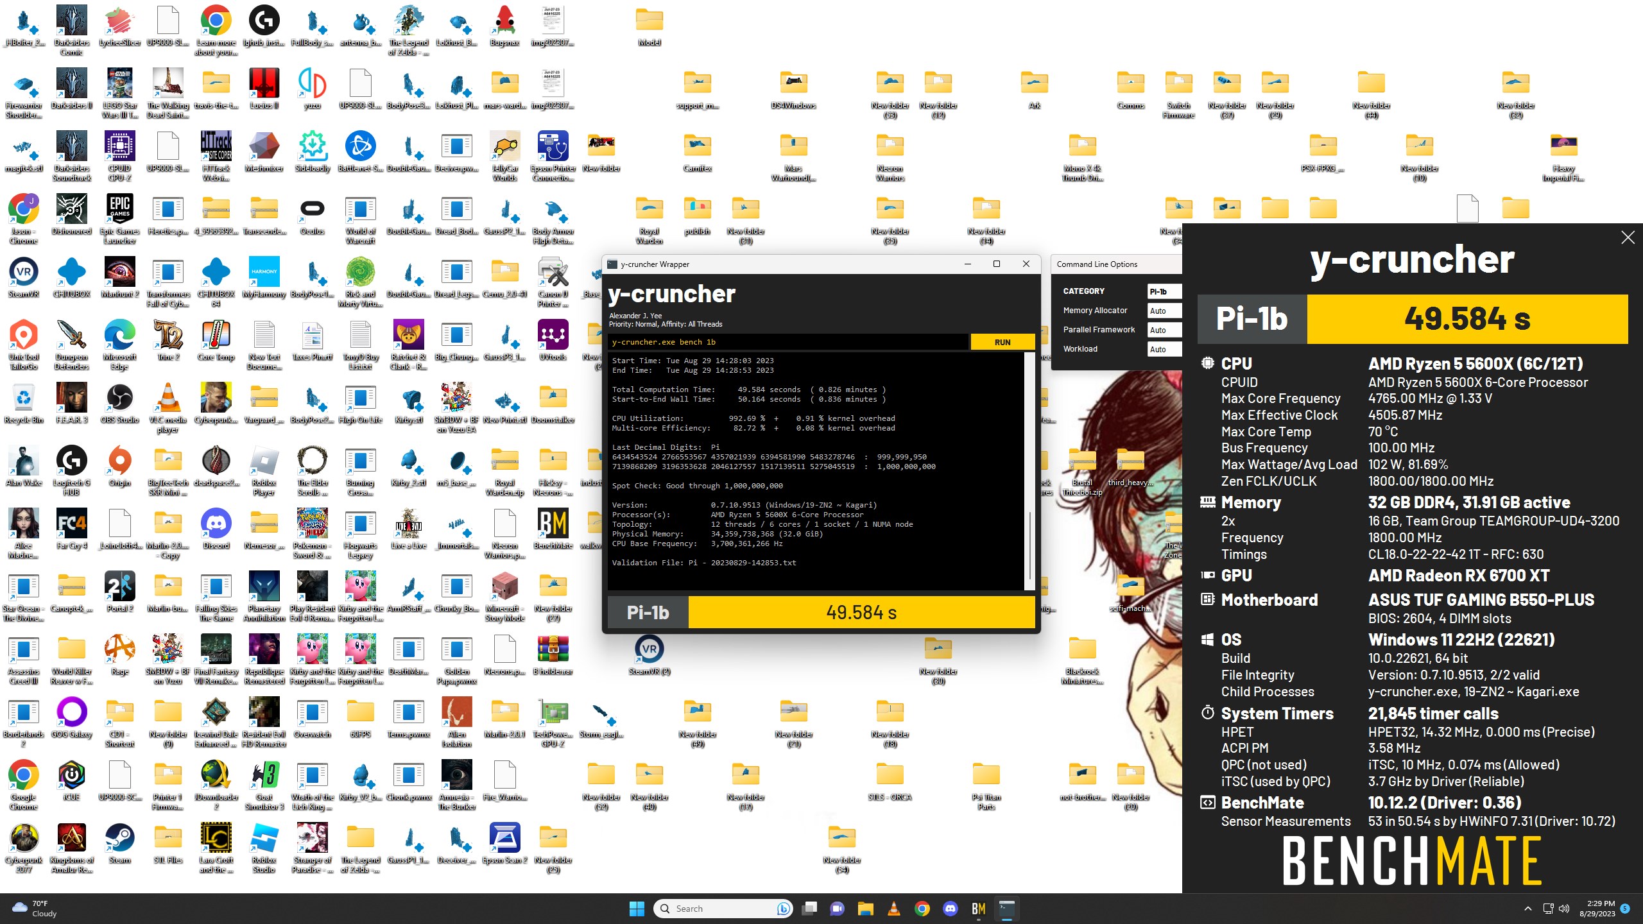
Task: Select the Origin desktop icon
Action: 120,466
